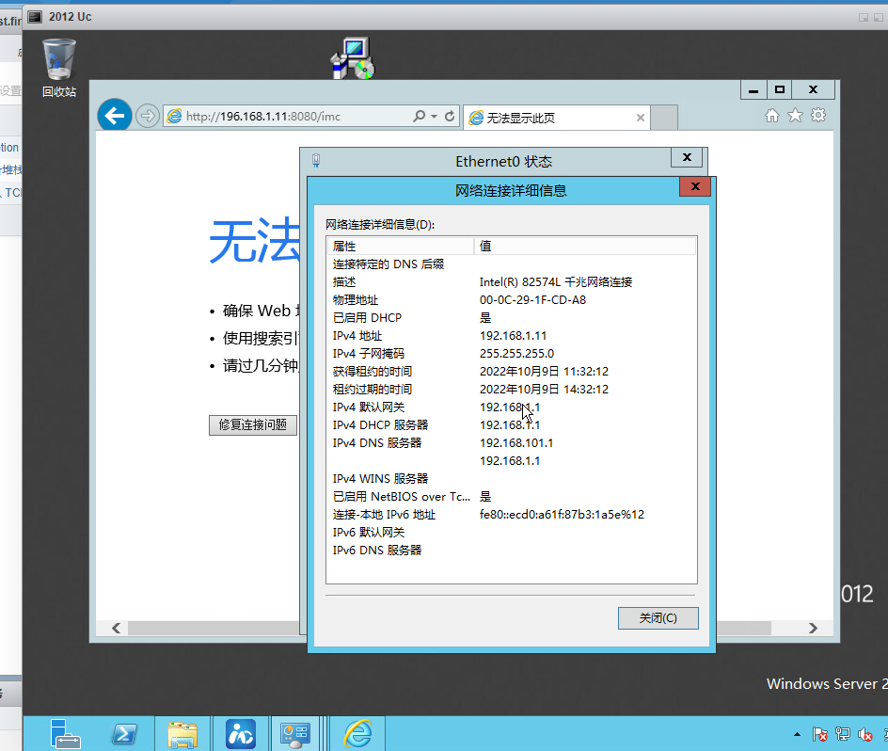
Task: Open Action Center flag tray icon
Action: pyautogui.click(x=819, y=735)
